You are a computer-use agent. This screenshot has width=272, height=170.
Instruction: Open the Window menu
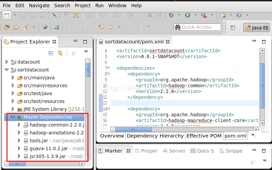coord(117,5)
